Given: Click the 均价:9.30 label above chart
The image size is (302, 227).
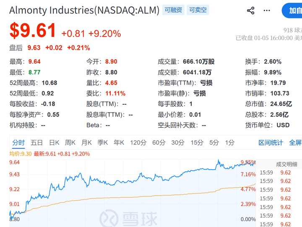Looking at the screenshot, I should 21,154.
